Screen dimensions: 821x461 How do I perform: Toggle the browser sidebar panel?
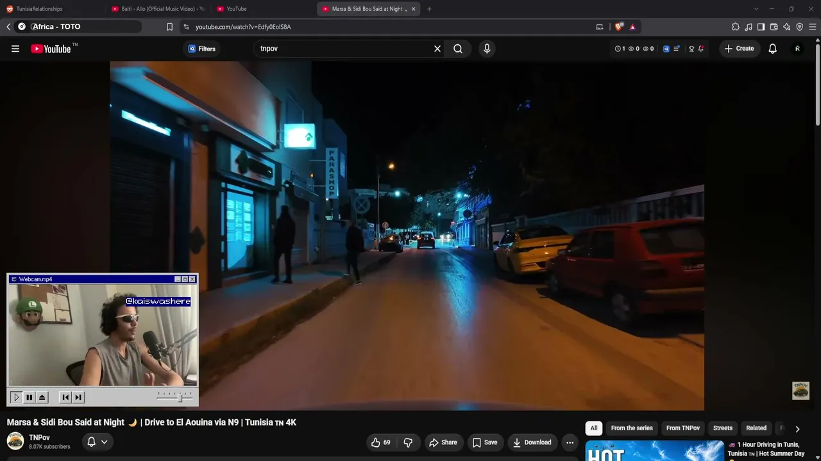tap(761, 27)
